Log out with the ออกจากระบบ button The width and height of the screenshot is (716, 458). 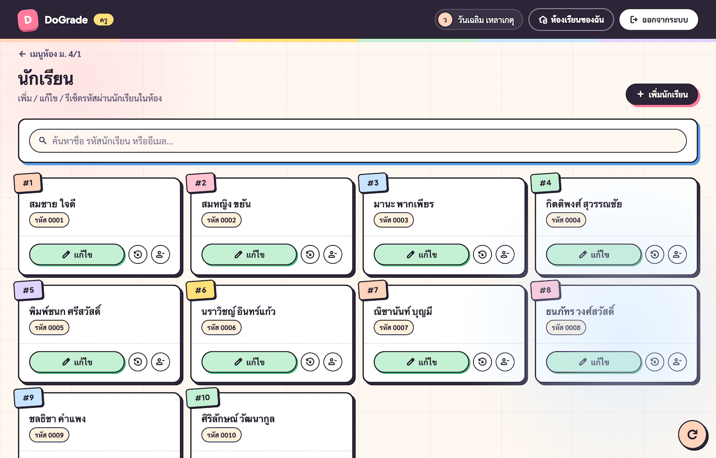point(658,20)
